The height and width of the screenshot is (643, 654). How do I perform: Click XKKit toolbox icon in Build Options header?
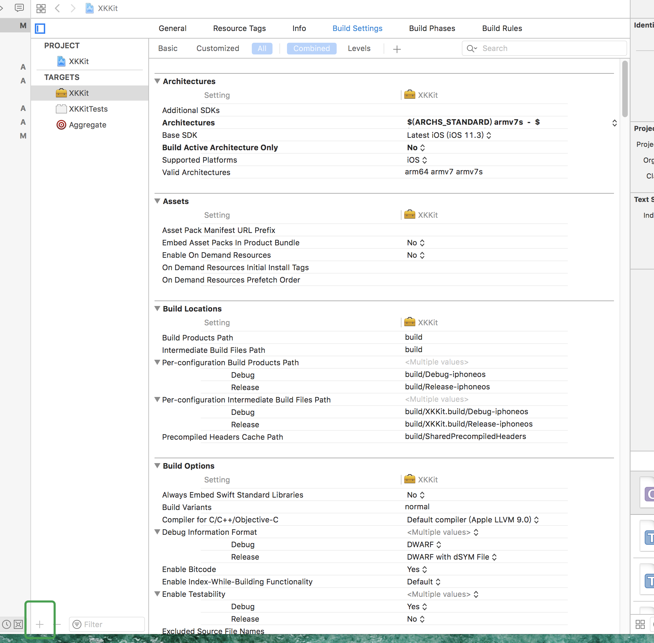[410, 479]
